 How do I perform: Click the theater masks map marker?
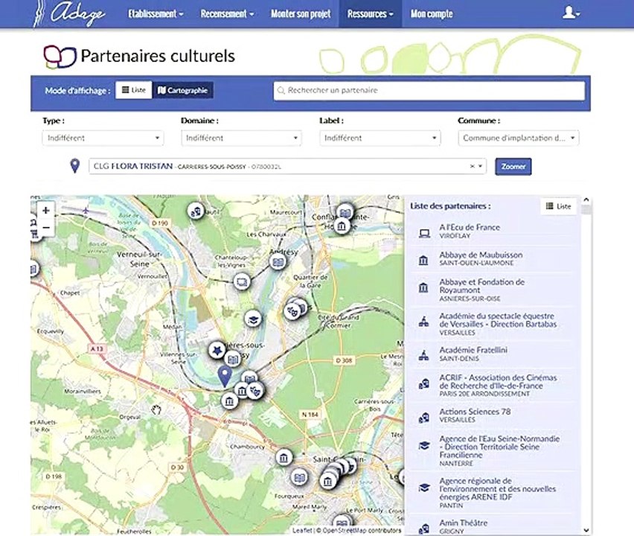(x=292, y=311)
